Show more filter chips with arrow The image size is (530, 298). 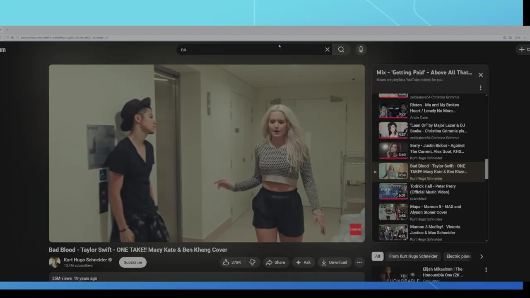tap(482, 257)
